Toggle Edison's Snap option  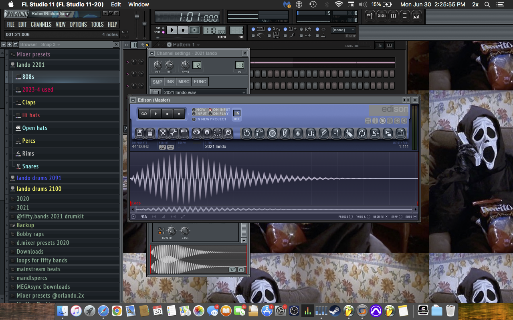click(x=400, y=217)
